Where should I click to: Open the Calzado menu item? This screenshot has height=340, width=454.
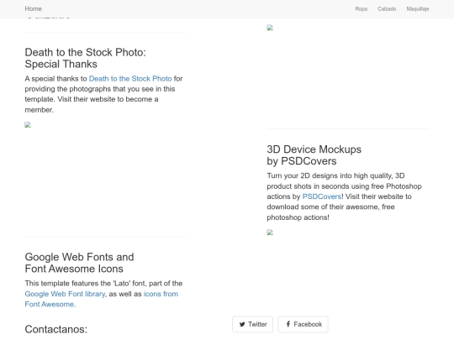point(387,9)
